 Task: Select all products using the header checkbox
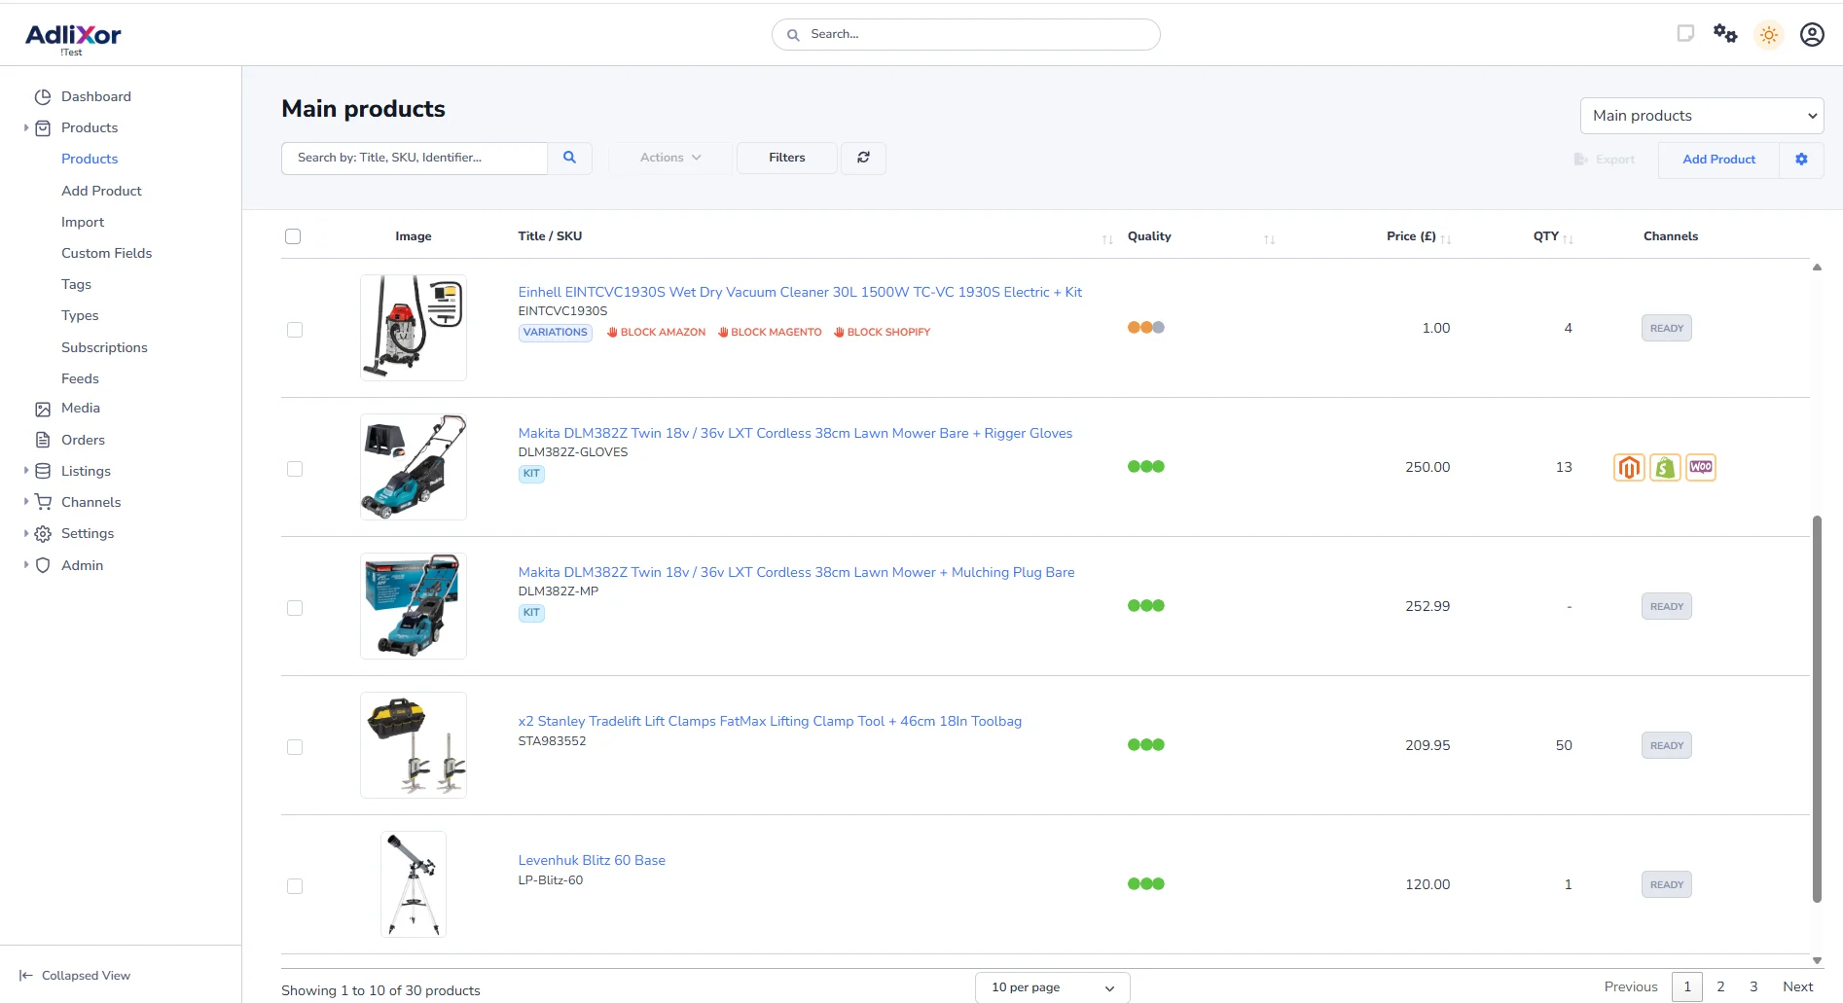pos(293,235)
